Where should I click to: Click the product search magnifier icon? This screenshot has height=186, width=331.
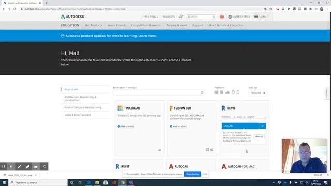pos(202,92)
